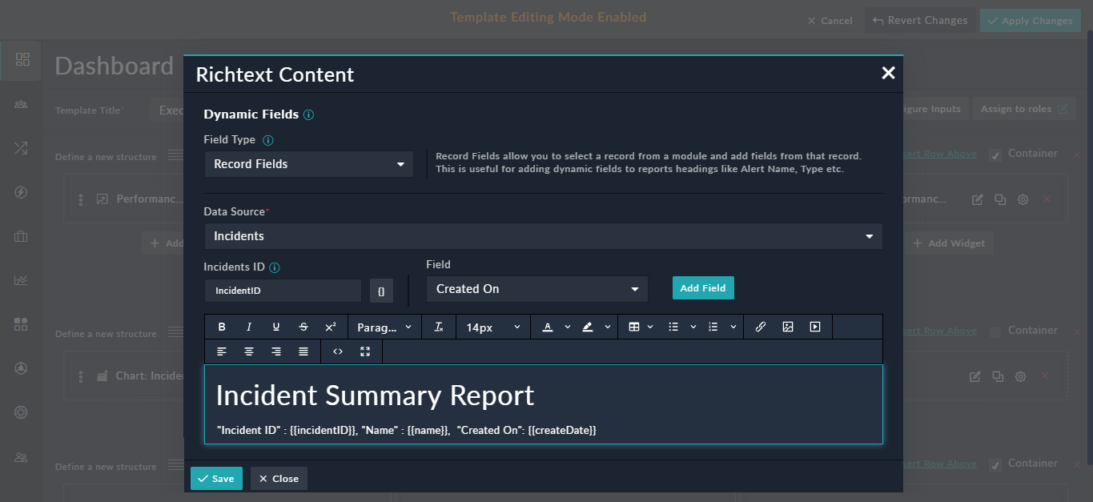
Task: Open the dynamic field insertion icon beside IncidentID
Action: pos(381,290)
